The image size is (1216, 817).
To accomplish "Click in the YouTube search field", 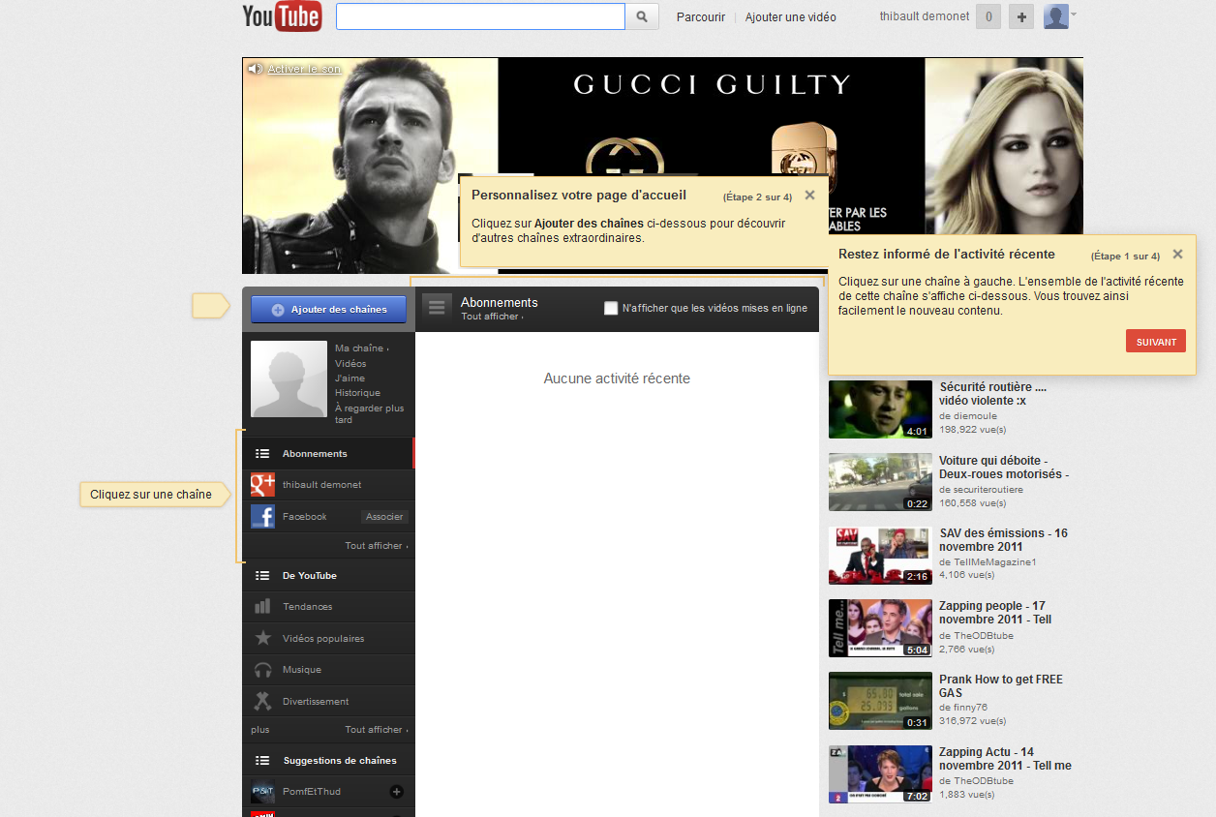I will (480, 17).
